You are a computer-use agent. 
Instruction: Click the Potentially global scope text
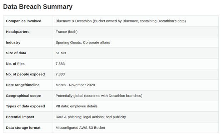point(99,96)
